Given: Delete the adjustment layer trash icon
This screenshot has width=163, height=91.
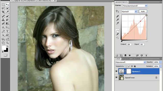Looking at the screenshot, I should pos(146,55).
